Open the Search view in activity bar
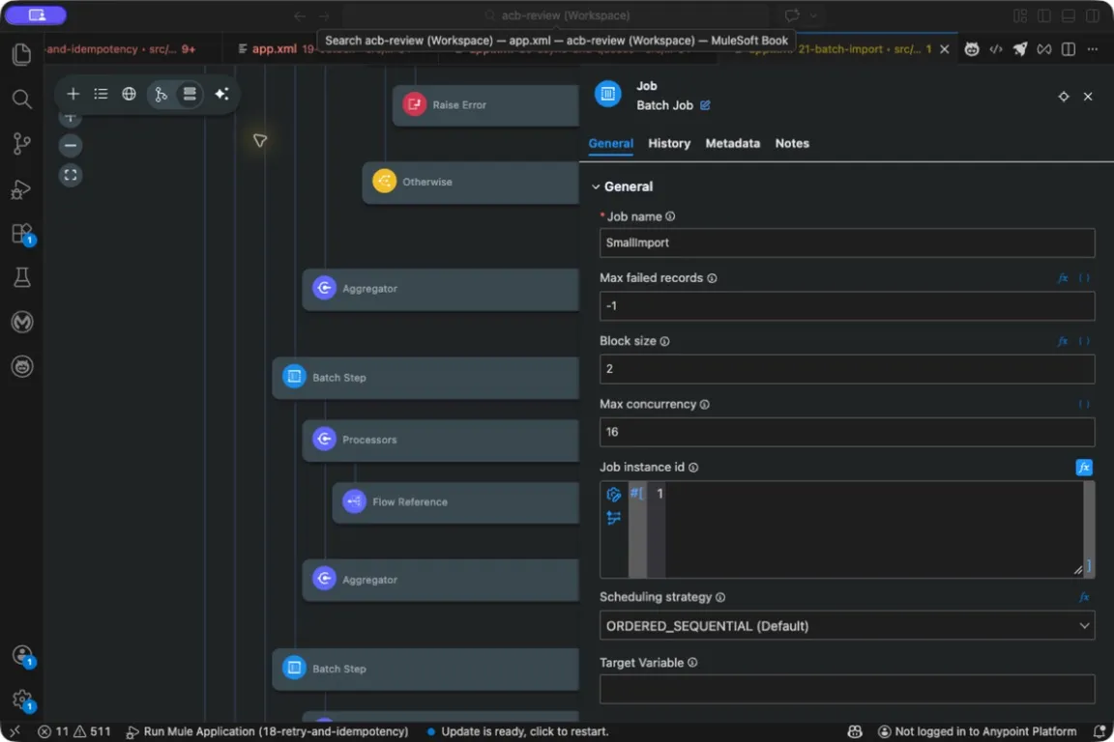This screenshot has width=1114, height=742. [x=22, y=99]
